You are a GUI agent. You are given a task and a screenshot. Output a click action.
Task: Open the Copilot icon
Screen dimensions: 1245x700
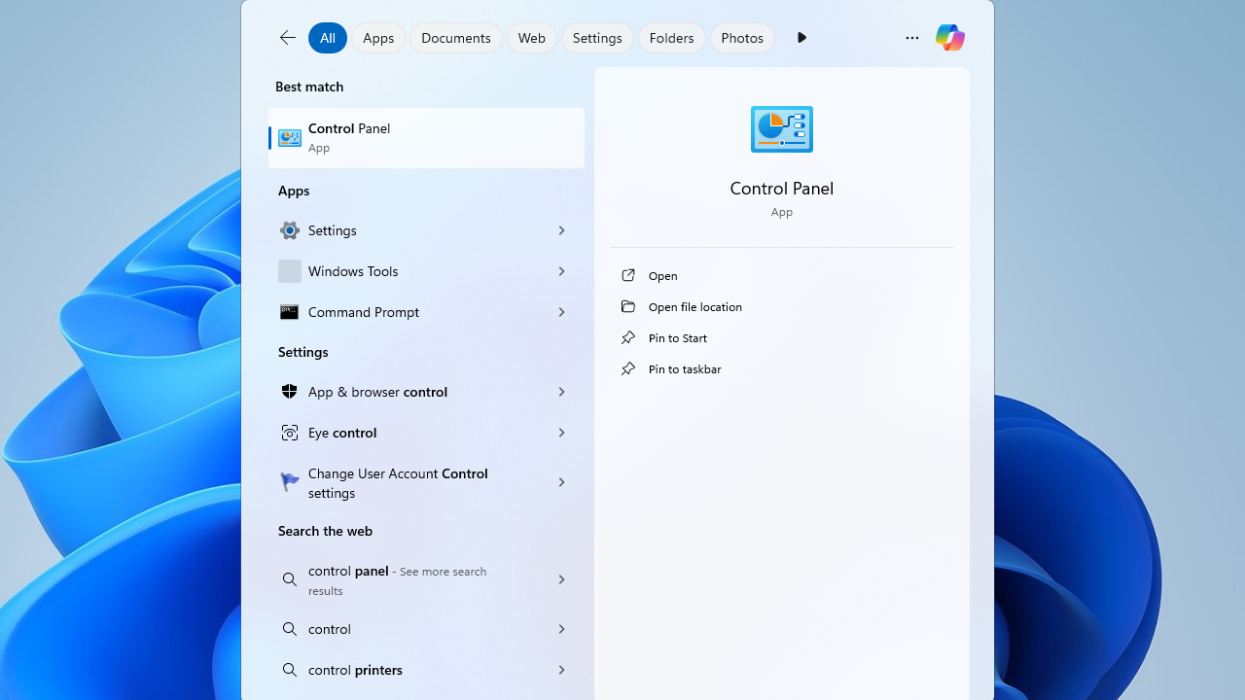pos(949,38)
